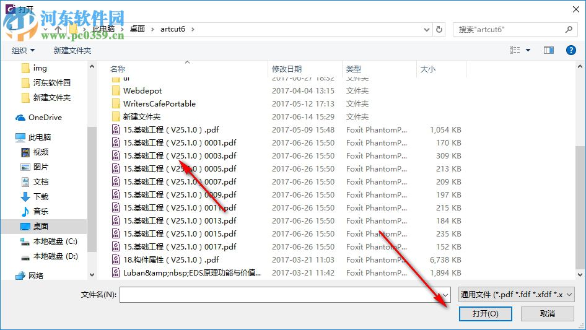The image size is (586, 330).
Task: Click artcut6 in breadcrumb path
Action: pyautogui.click(x=173, y=29)
